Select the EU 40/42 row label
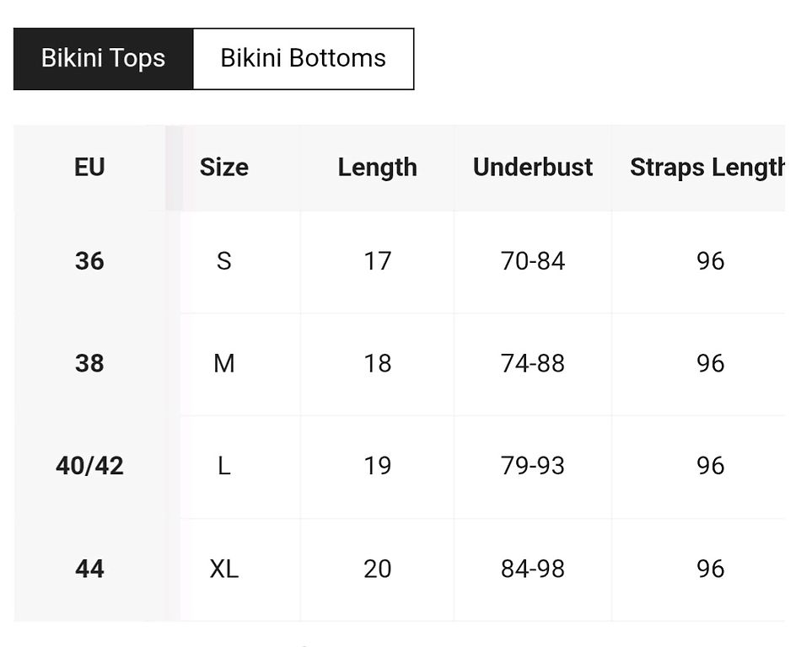The image size is (812, 647). 89,466
